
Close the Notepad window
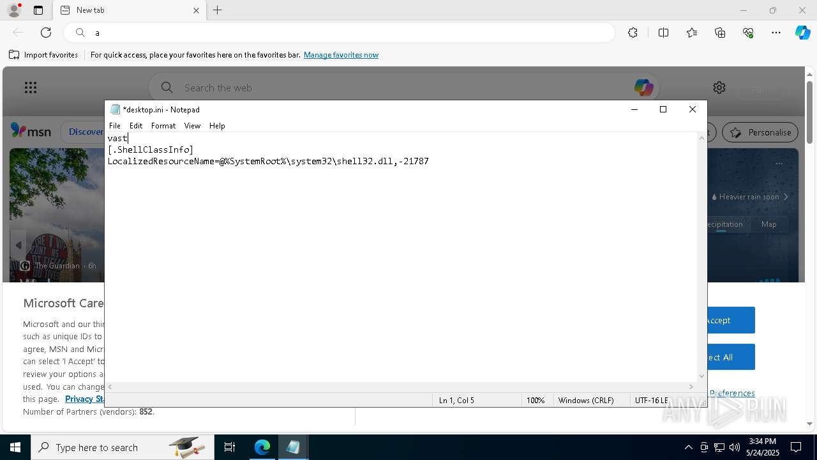click(x=693, y=109)
